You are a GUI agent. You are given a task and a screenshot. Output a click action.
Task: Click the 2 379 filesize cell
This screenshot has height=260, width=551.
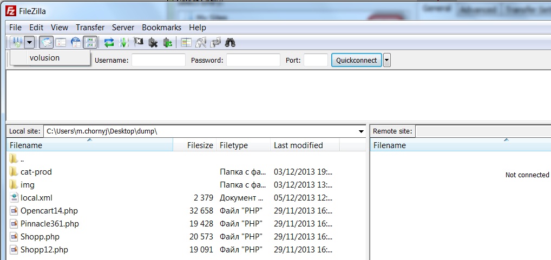(204, 198)
